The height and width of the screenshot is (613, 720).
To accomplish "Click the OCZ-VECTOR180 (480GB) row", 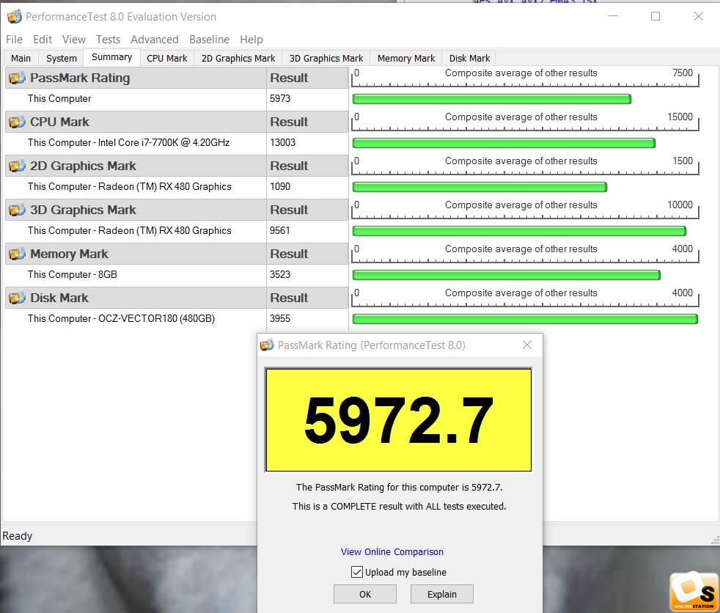I will tap(177, 319).
